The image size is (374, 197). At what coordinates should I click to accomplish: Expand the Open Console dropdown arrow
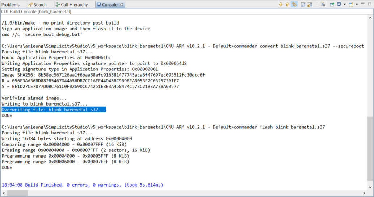pyautogui.click(x=357, y=4)
